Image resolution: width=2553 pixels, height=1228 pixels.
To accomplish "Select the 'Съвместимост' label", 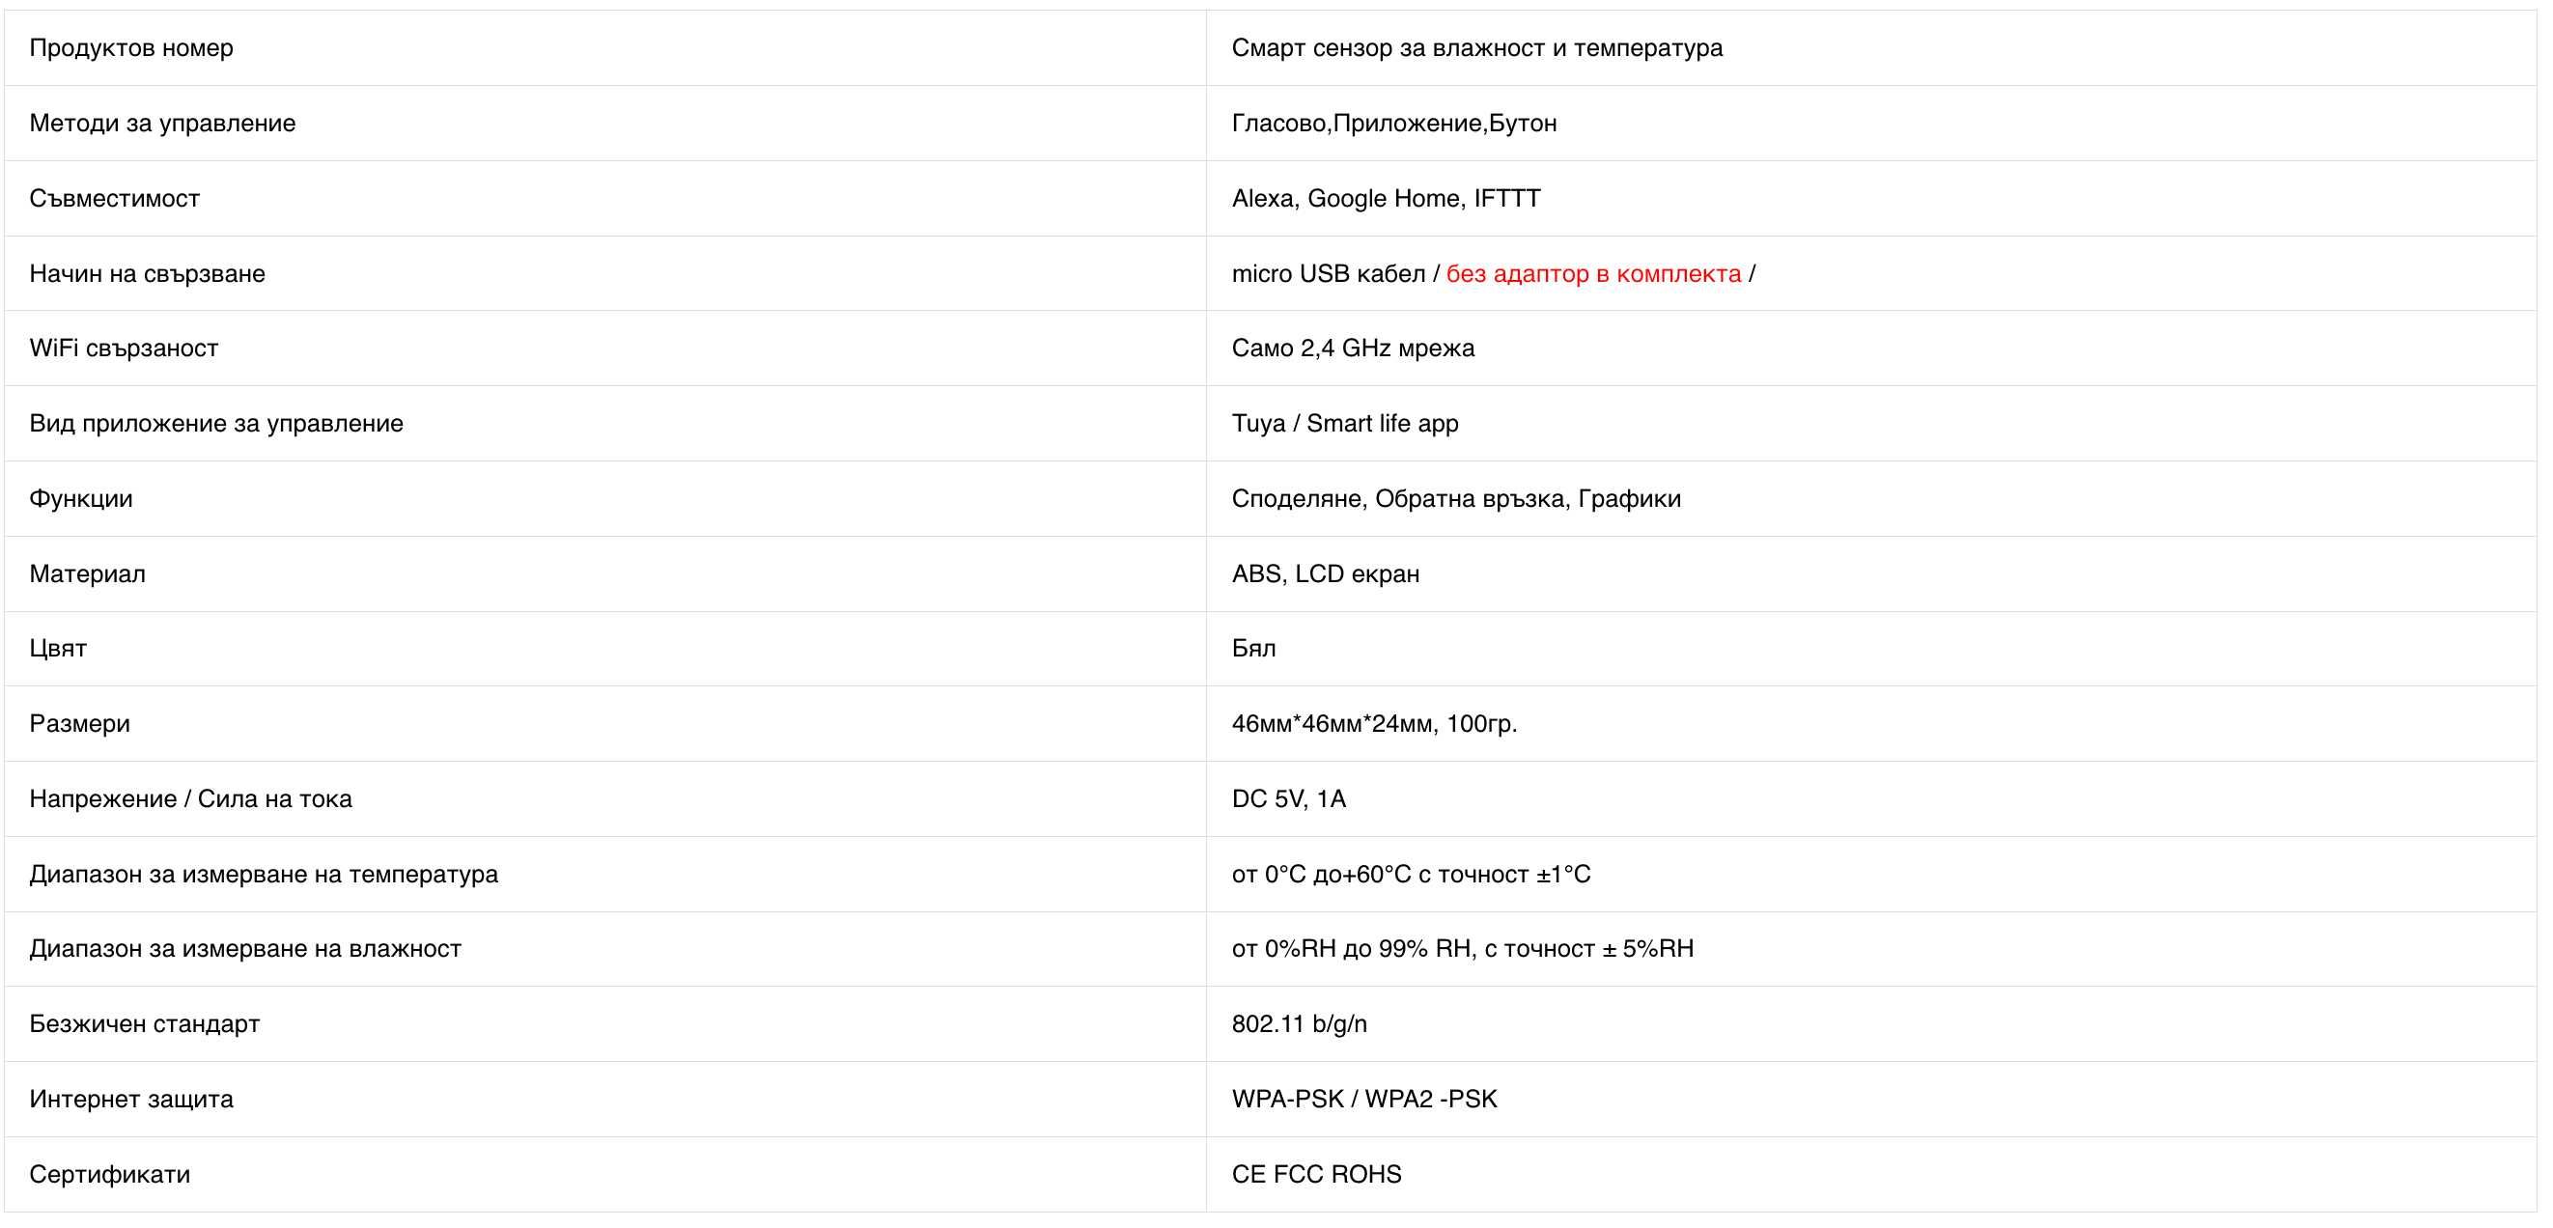I will click(114, 198).
